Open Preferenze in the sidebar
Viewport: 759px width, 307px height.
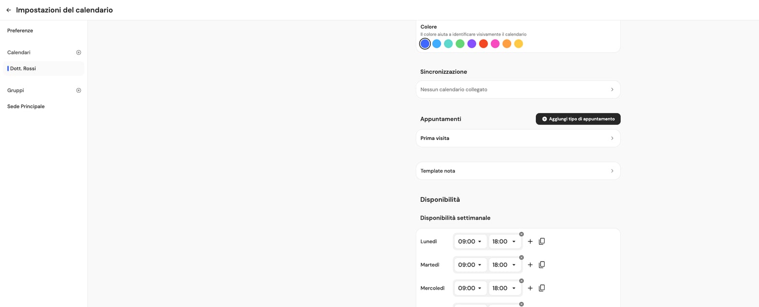[20, 30]
